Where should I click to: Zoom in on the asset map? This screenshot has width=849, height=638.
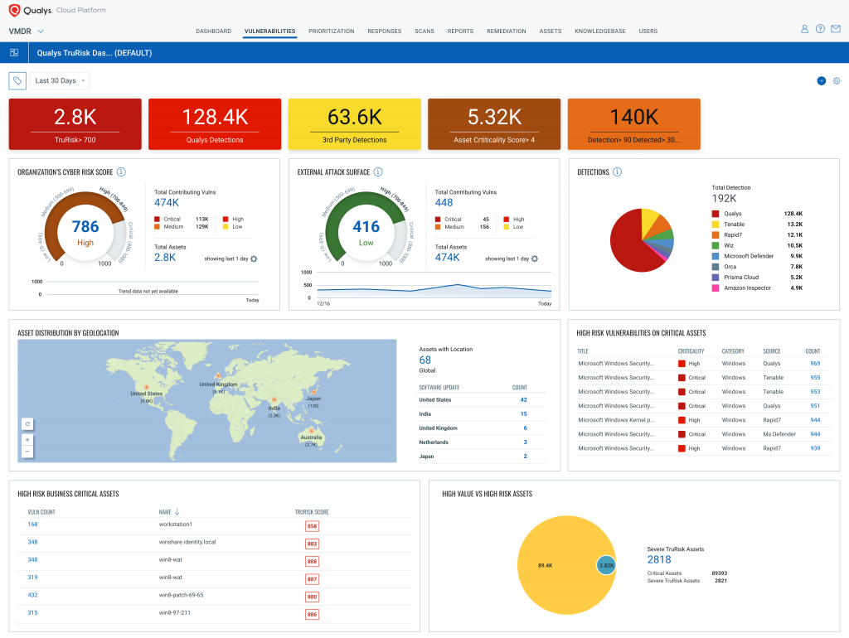pos(27,440)
